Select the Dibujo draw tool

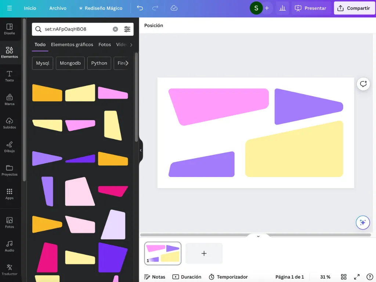click(10, 147)
